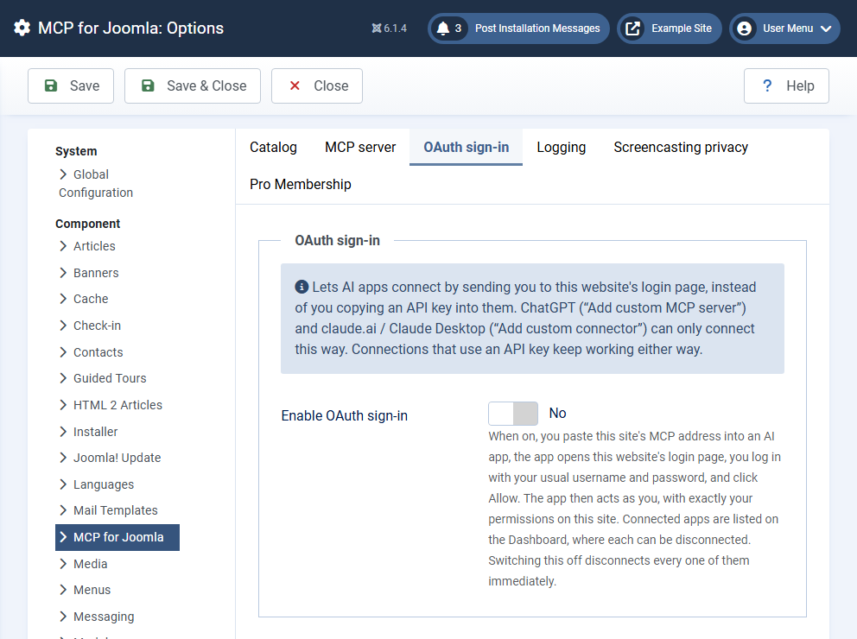Click the disk icon in the Save button
857x639 pixels.
pyautogui.click(x=51, y=85)
